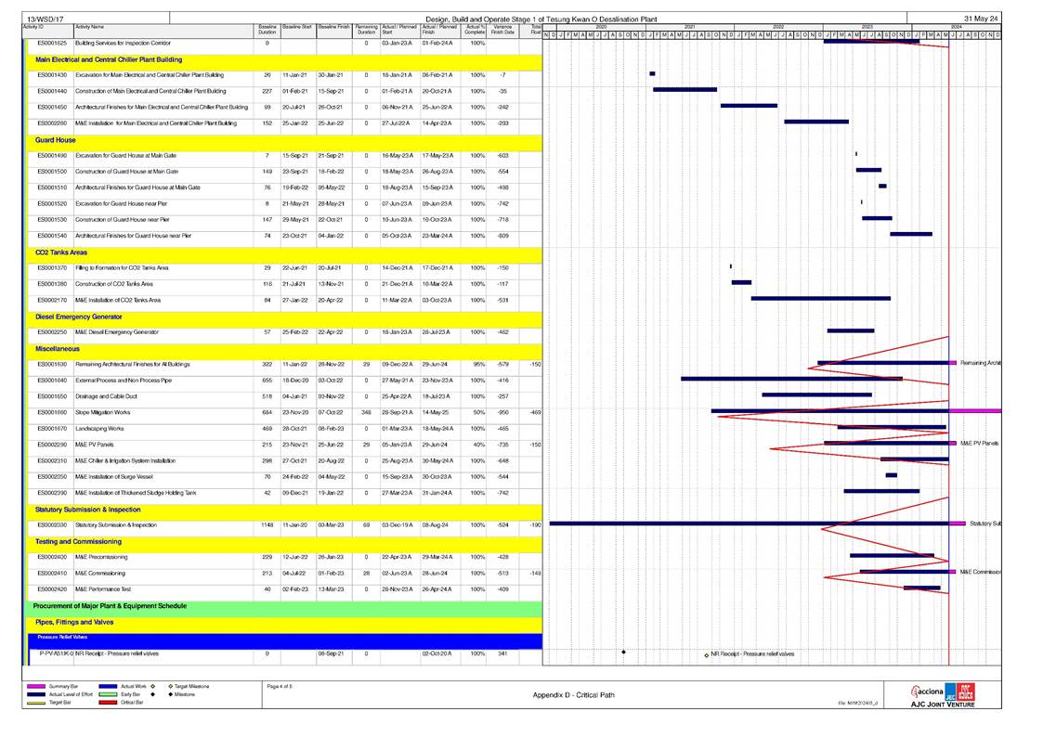The image size is (1043, 737).
Task: Click the black Milestone diamond legend symbol
Action: (x=168, y=694)
